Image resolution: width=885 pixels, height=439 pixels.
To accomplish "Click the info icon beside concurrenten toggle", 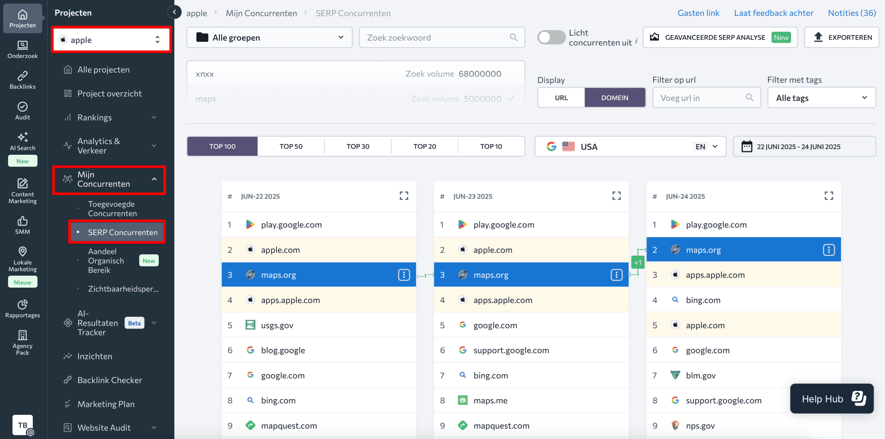I will 636,41.
